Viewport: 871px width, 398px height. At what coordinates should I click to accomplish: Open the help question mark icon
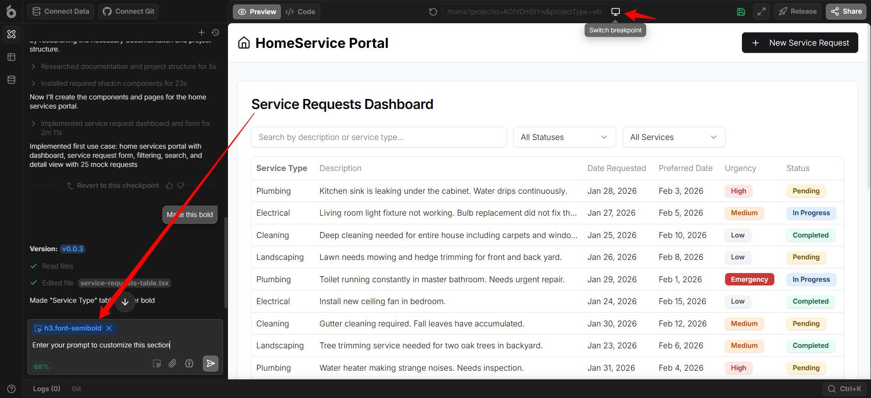point(11,389)
